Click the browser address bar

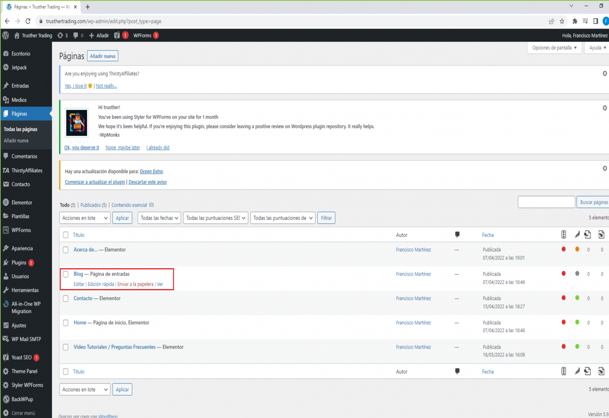tap(290, 21)
